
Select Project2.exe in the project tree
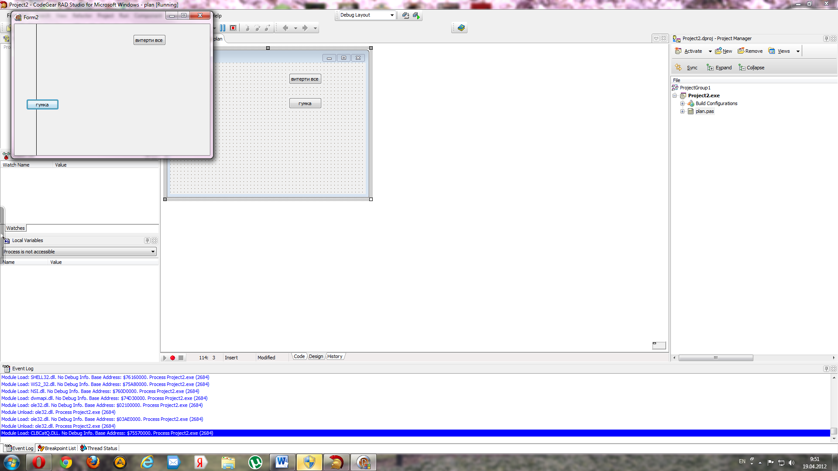point(704,96)
